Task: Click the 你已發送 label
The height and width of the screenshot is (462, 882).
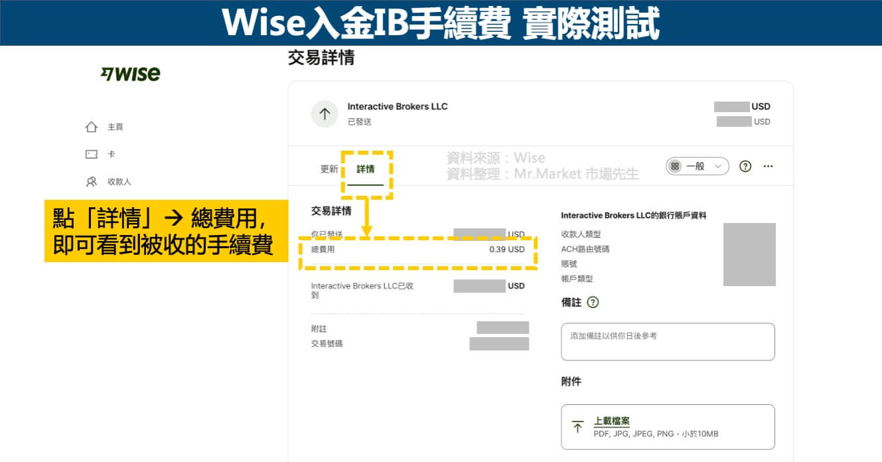Action: click(327, 234)
